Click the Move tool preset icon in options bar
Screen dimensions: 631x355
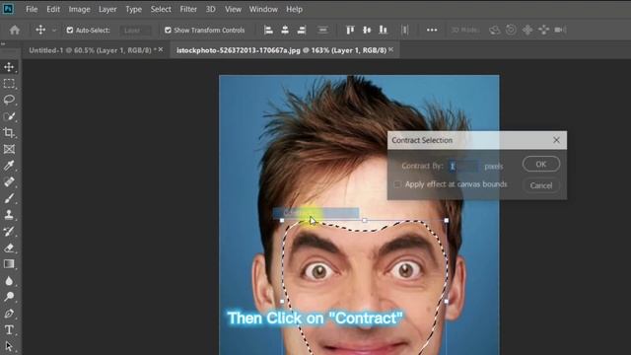40,30
